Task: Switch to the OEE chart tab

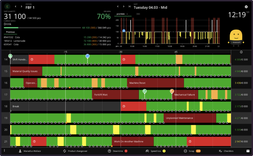Action: tap(138, 14)
